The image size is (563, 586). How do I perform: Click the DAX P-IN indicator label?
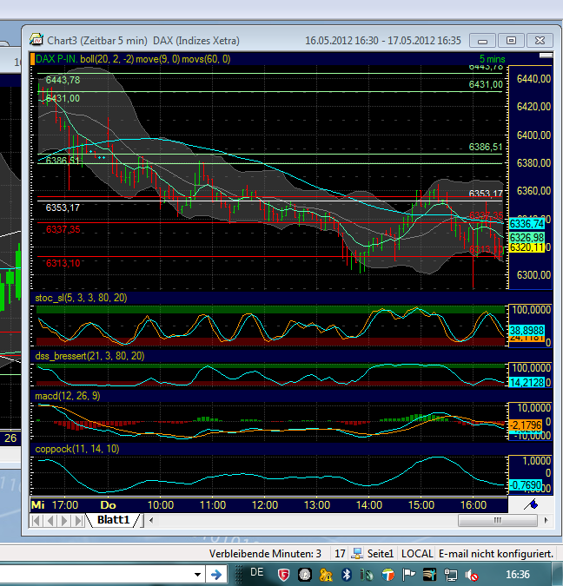[x=56, y=59]
